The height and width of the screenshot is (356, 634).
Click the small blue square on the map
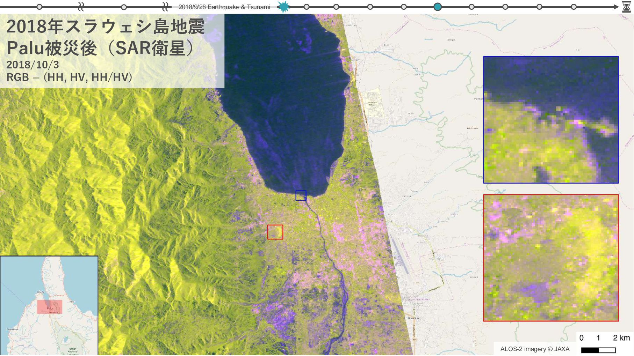[x=301, y=195]
